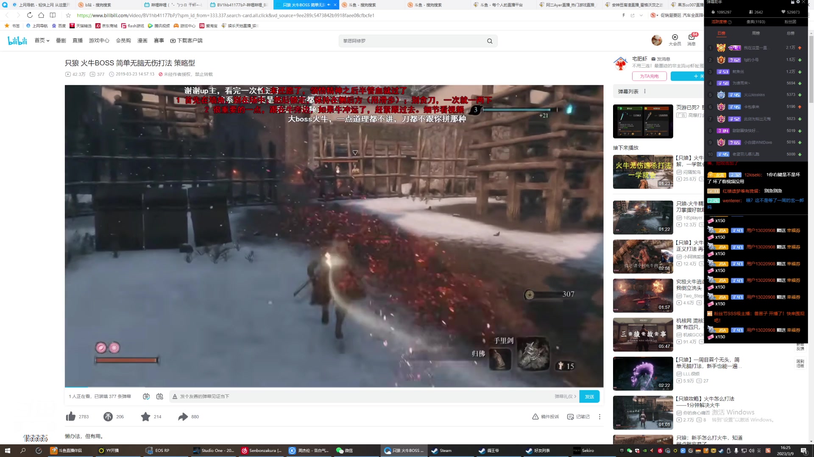Open 游戏中心 in bilibili nav
814x457 pixels.
99,41
